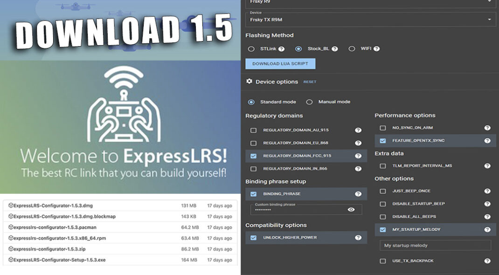Click package icon beside expresslrs-configurator-1.5.3.pacman
Image resolution: width=499 pixels, height=275 pixels.
coord(11,227)
